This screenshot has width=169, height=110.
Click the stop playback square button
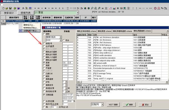(x=46, y=8)
